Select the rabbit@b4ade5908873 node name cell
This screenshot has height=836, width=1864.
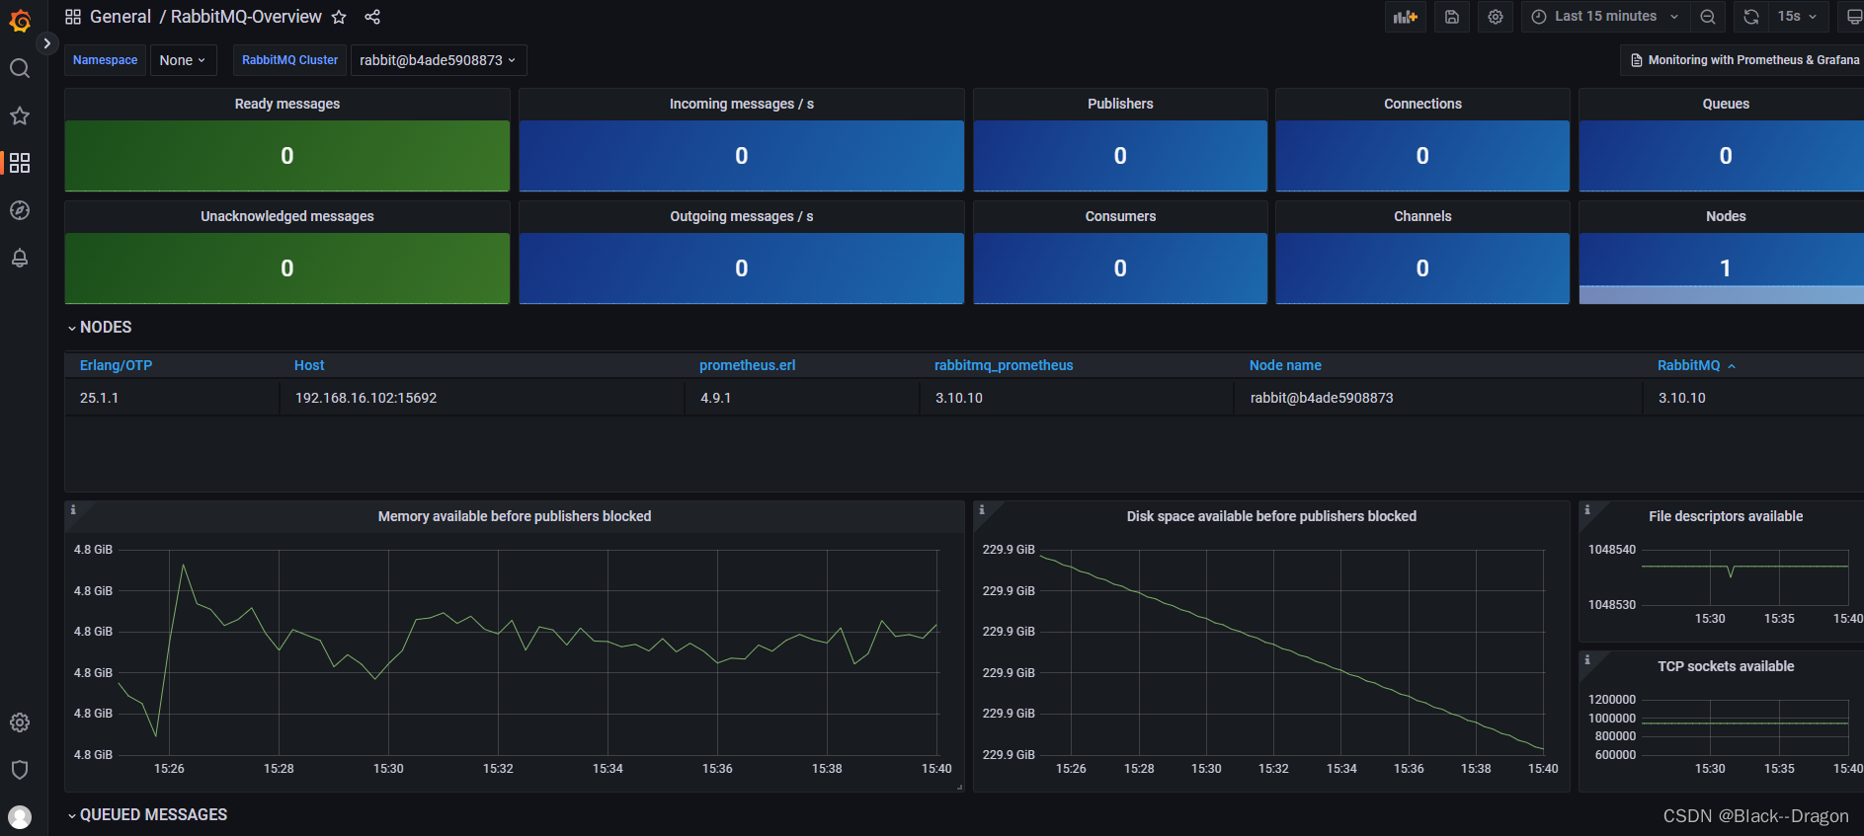(x=1438, y=398)
